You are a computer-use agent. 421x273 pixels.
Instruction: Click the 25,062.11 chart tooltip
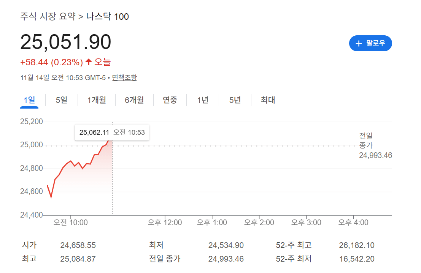point(112,133)
